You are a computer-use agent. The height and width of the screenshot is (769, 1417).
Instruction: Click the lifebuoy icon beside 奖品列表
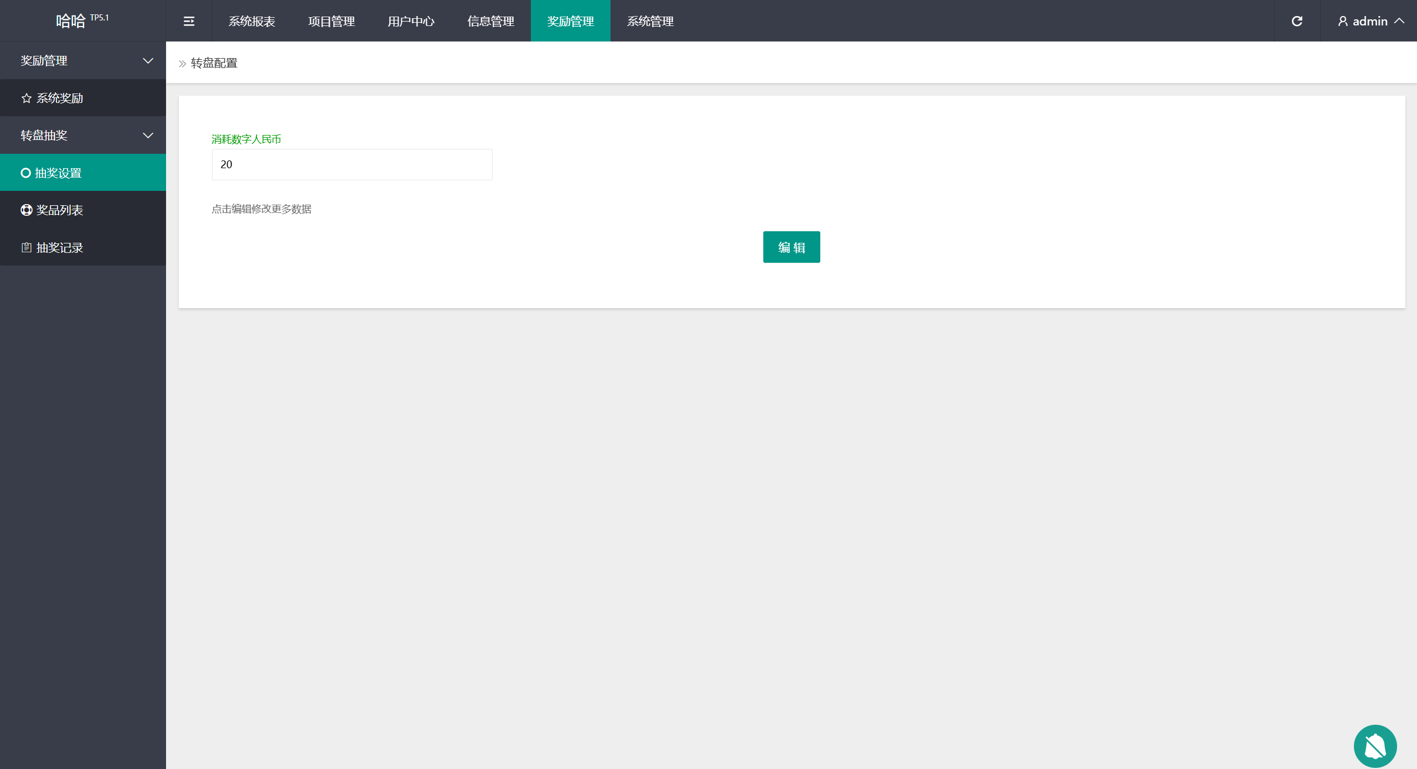point(26,210)
